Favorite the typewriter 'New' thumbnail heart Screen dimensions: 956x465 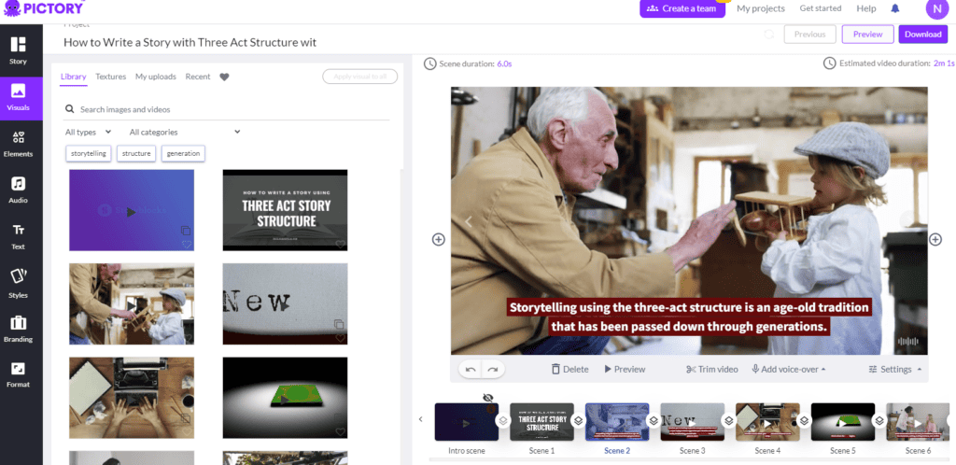[x=340, y=338]
